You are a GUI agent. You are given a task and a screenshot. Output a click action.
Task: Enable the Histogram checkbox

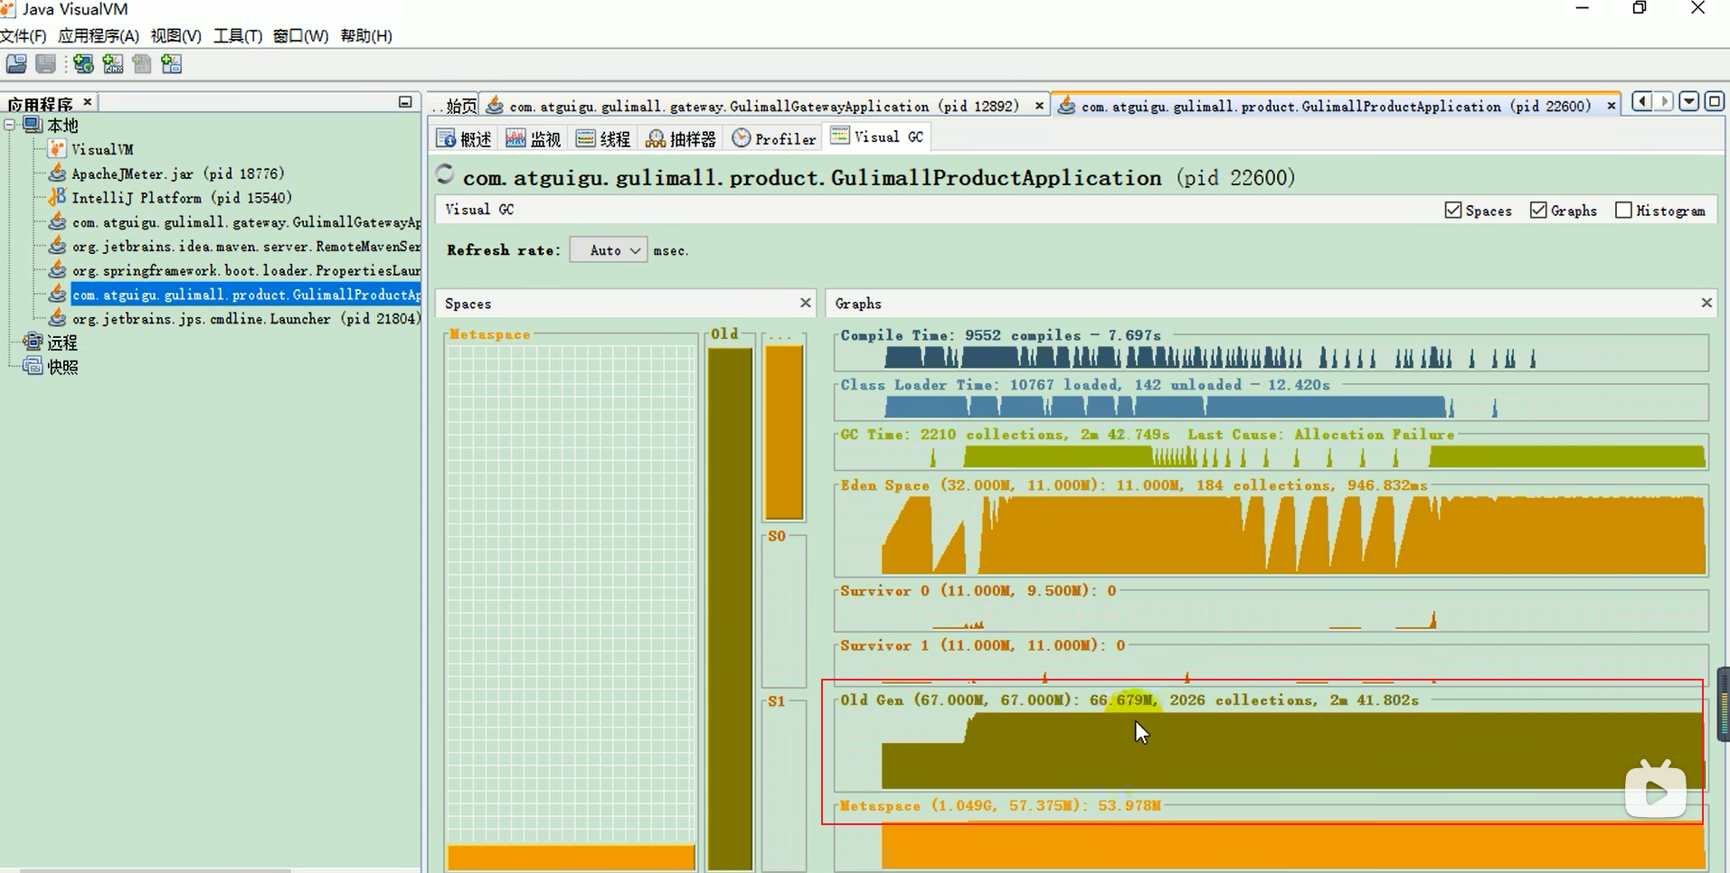tap(1623, 210)
